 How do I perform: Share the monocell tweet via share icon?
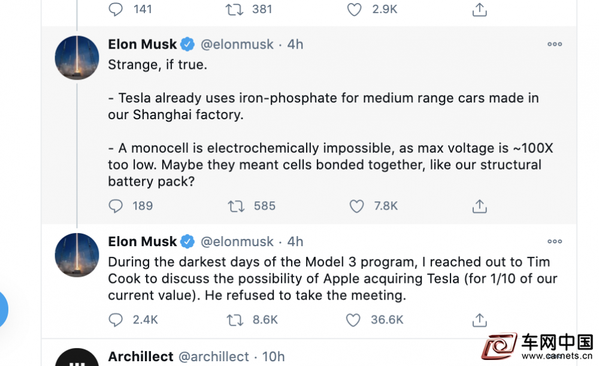(x=479, y=206)
